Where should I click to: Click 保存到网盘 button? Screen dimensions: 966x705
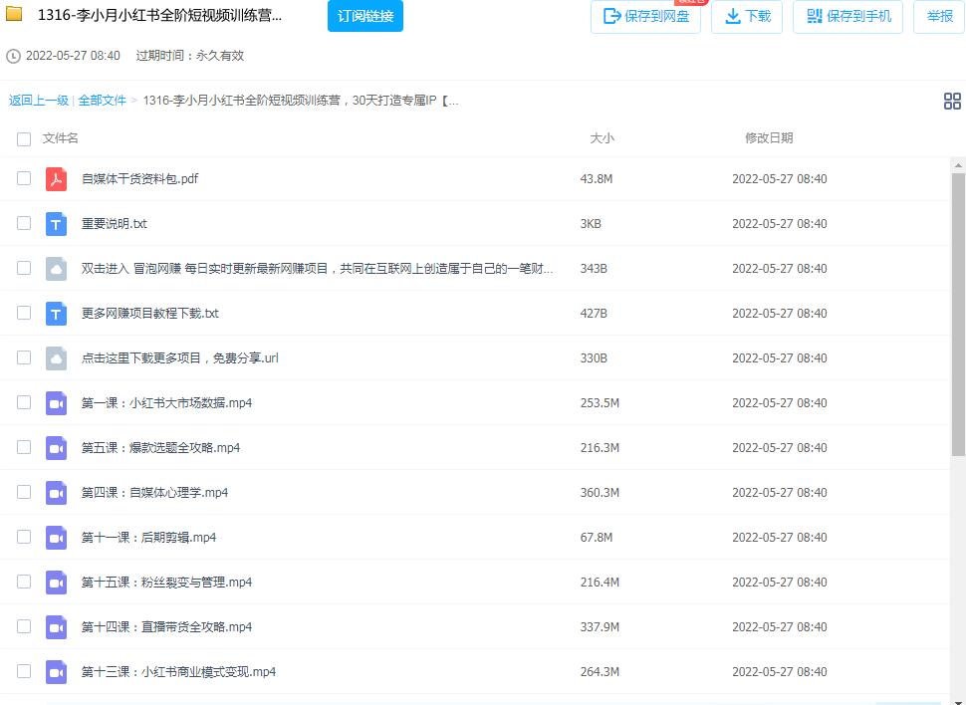645,17
